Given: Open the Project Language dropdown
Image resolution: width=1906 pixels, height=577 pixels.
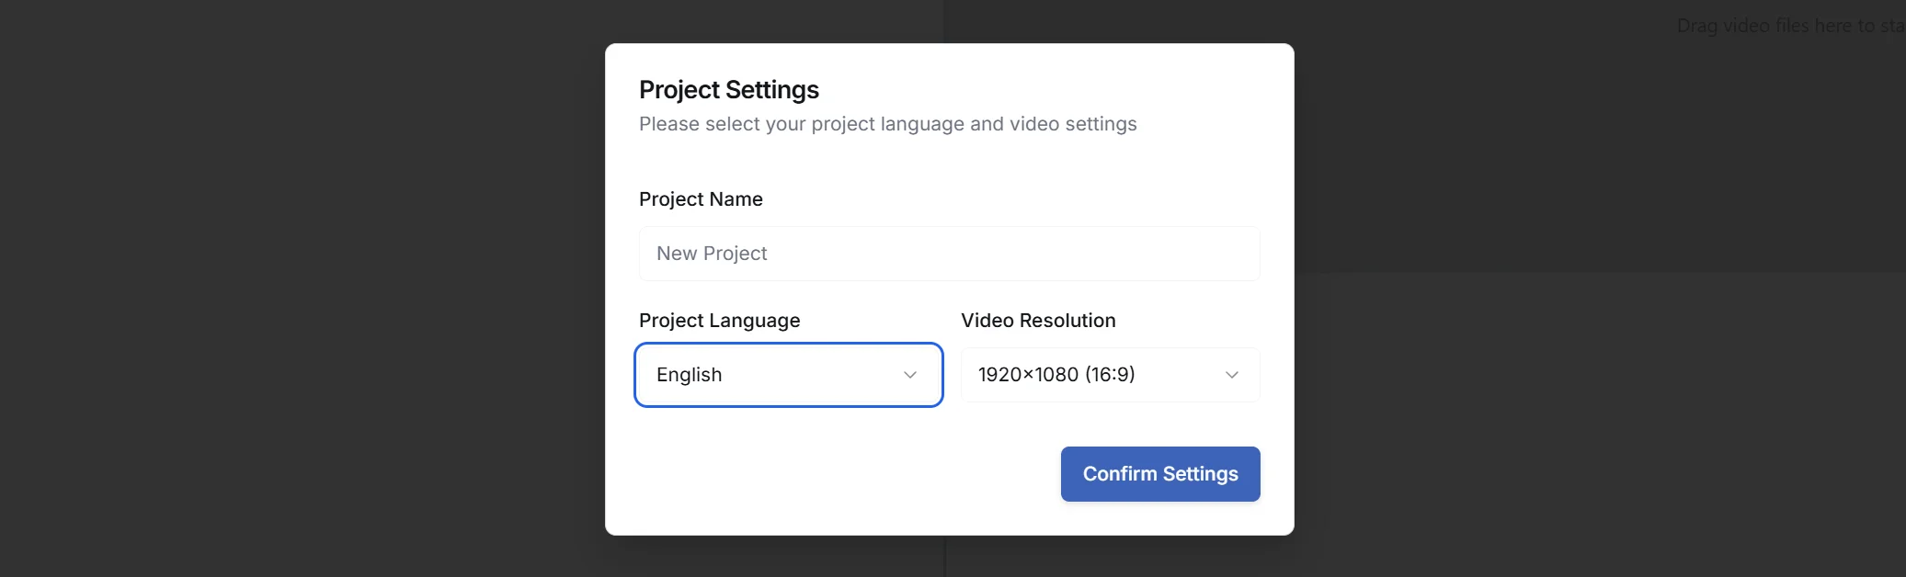Looking at the screenshot, I should [x=789, y=375].
